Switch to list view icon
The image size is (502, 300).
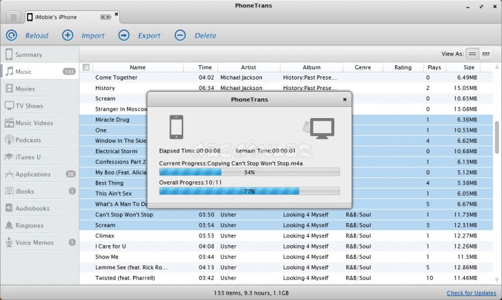coord(472,53)
